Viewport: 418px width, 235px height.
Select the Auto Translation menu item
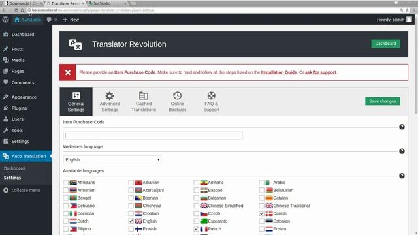[26, 157]
